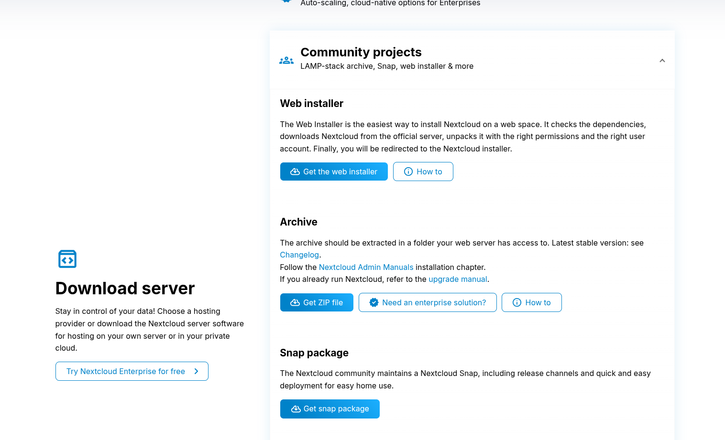Click the community people icon beside Community projects
Image resolution: width=725 pixels, height=440 pixels.
286,60
